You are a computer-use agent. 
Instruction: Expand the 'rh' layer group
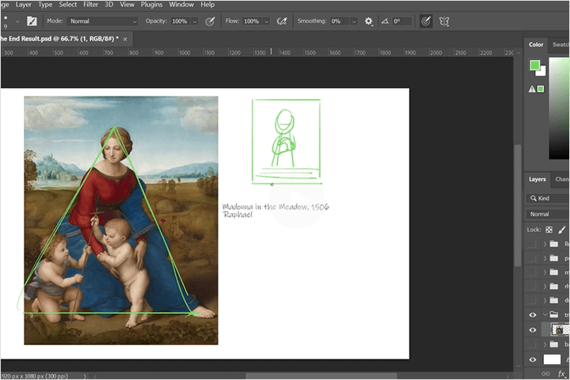pos(545,287)
